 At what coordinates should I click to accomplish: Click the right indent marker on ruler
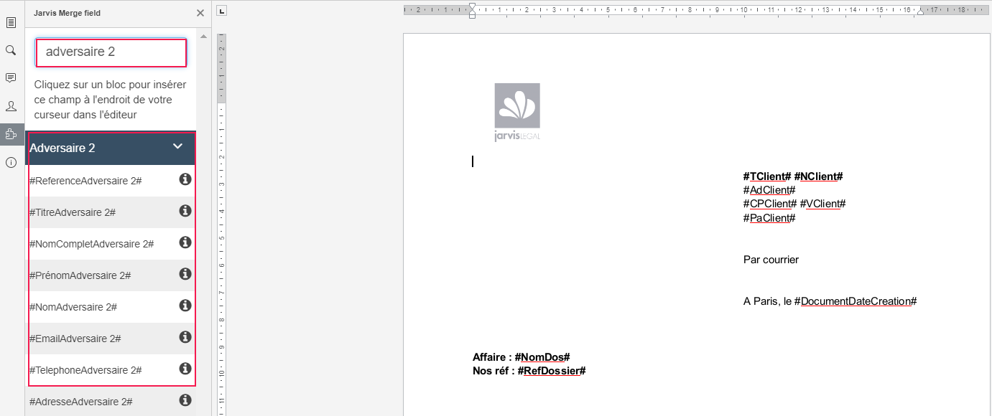pos(920,11)
